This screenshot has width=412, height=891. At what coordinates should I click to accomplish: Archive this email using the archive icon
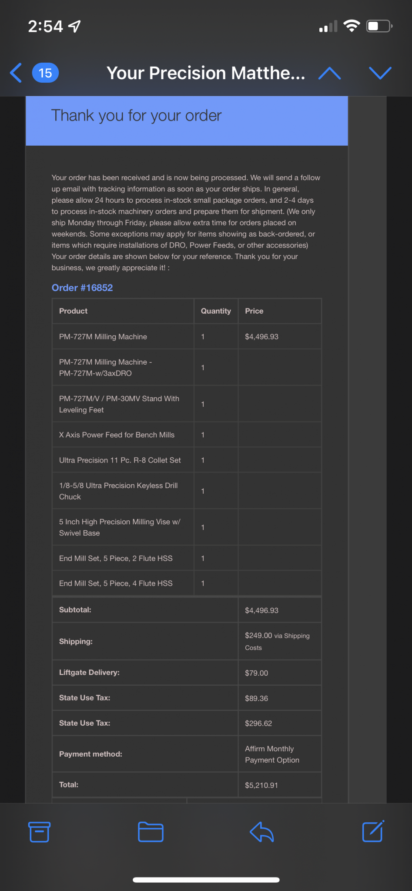[x=39, y=832]
